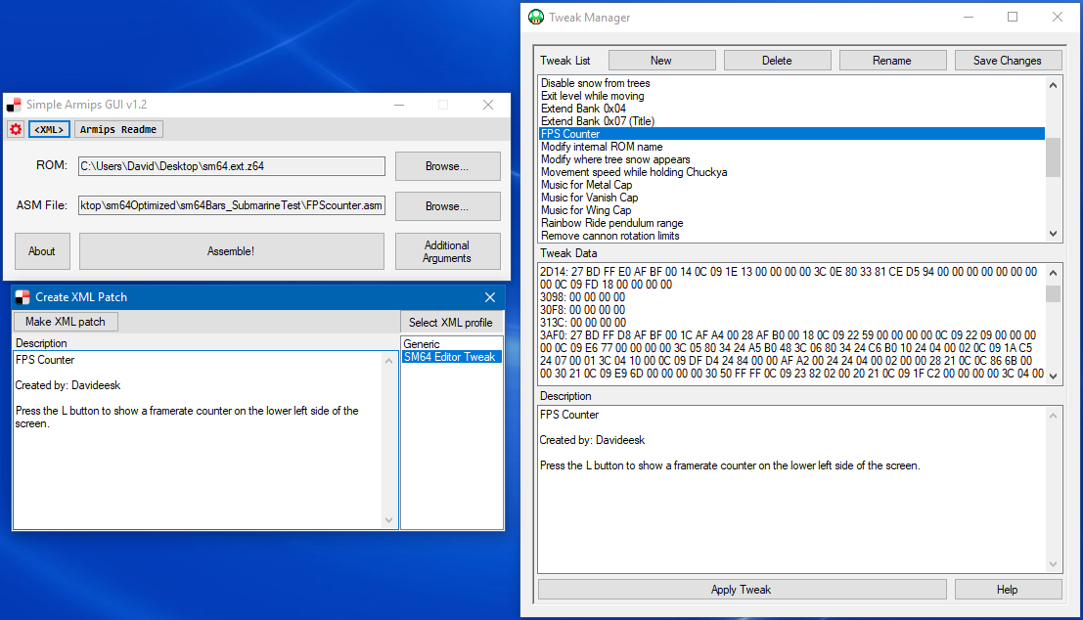Create a New tweak
Viewport: 1083px width, 620px height.
(x=661, y=61)
